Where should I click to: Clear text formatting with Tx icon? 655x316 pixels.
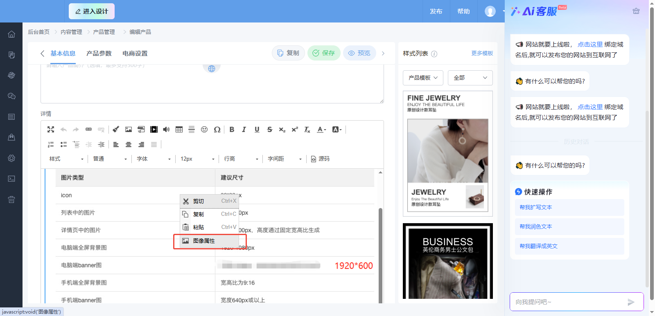pos(307,130)
